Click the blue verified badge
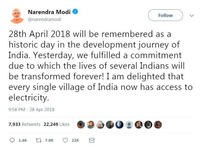Image resolution: width=206 pixels, height=153 pixels. (75, 12)
